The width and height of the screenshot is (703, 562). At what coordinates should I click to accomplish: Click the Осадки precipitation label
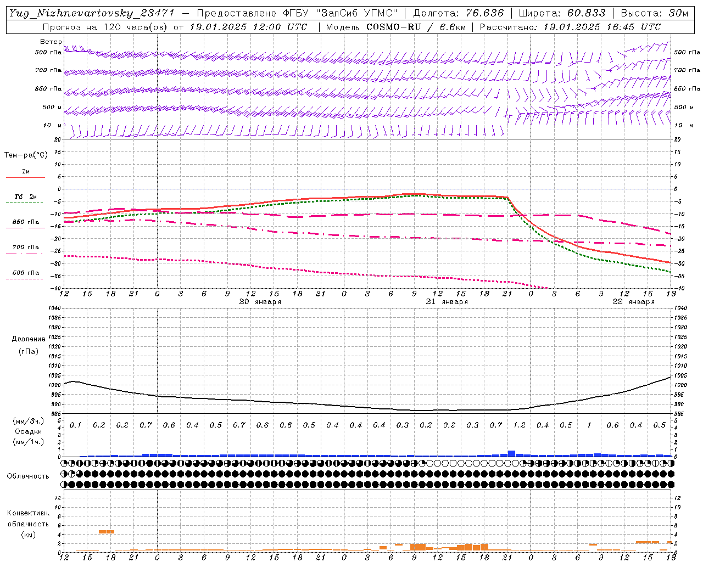coord(28,431)
